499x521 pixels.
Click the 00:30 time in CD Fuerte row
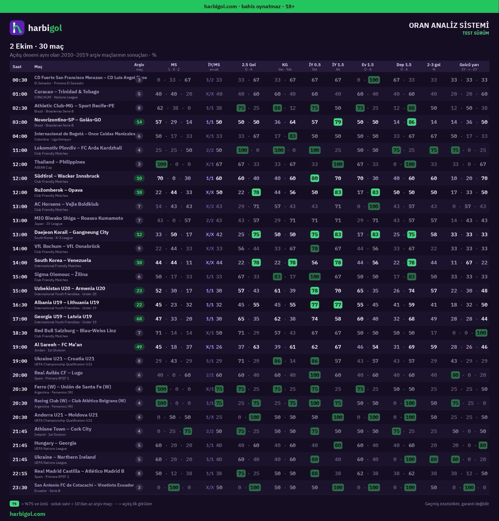20,80
